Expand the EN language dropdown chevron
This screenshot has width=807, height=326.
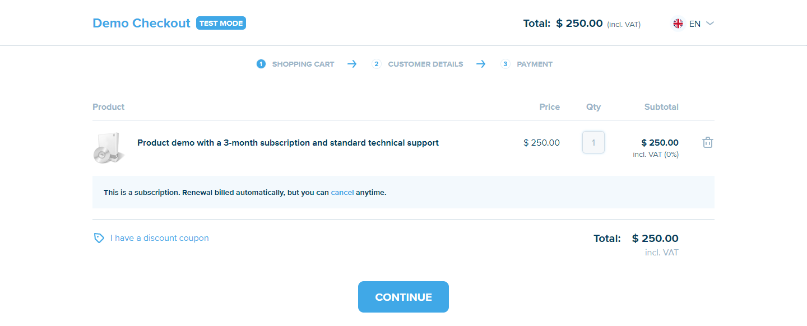[710, 24]
